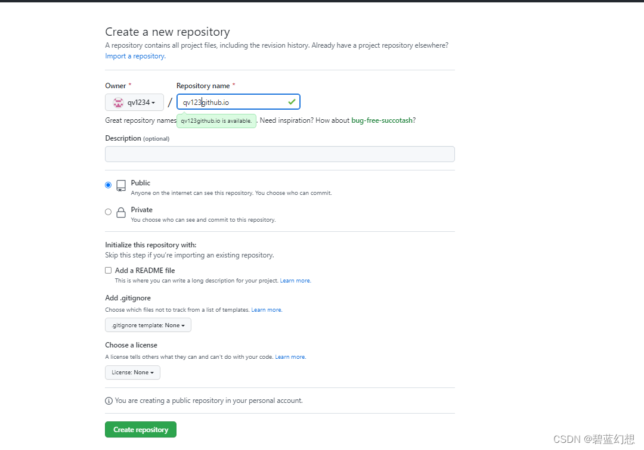The height and width of the screenshot is (450, 644).
Task: Click the info icon about public repository notice
Action: tap(109, 401)
